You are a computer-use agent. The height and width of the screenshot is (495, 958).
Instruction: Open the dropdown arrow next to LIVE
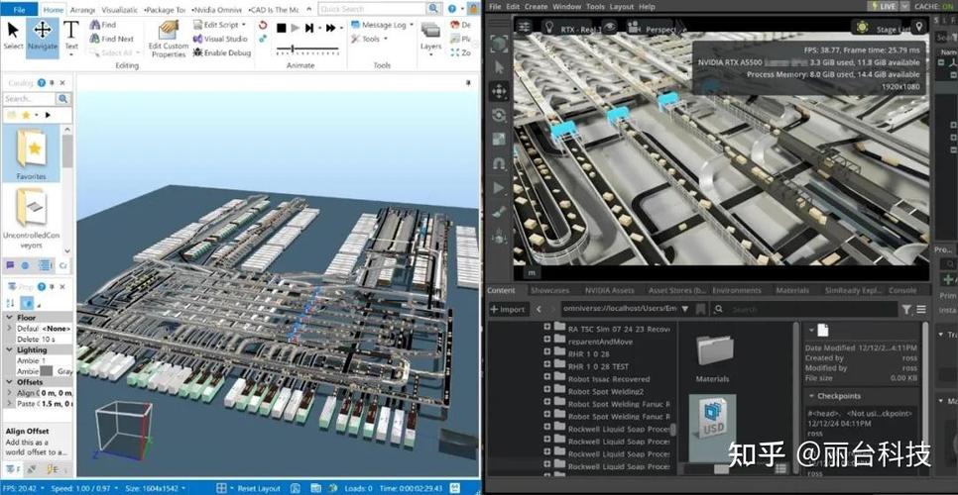pos(904,6)
